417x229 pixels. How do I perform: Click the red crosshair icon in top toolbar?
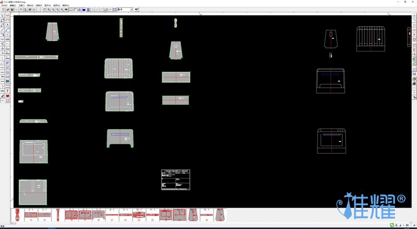[109, 9]
